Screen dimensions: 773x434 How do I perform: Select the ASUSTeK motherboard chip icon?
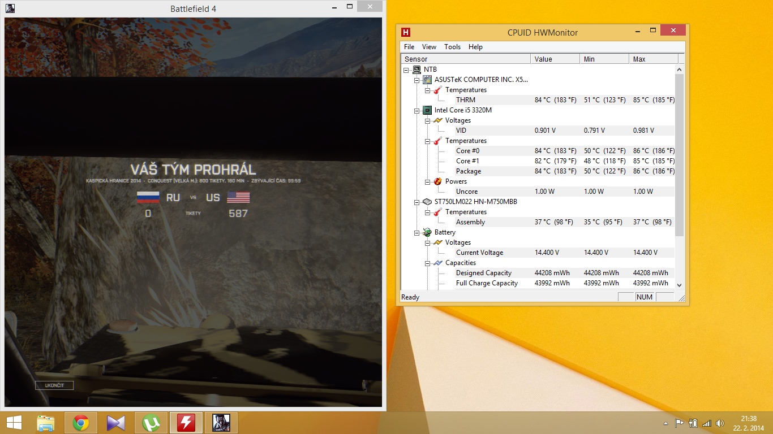tap(427, 80)
